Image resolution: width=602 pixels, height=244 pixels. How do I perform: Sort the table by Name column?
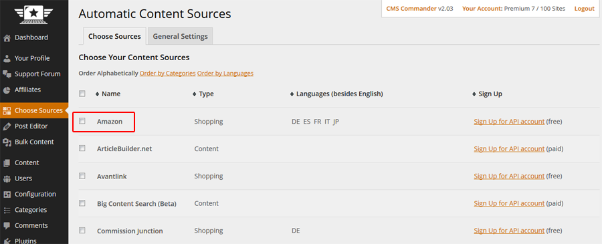(108, 94)
